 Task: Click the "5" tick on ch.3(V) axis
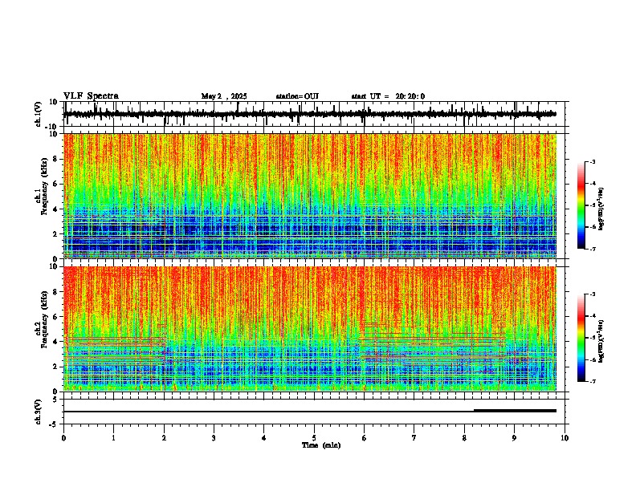(56, 400)
